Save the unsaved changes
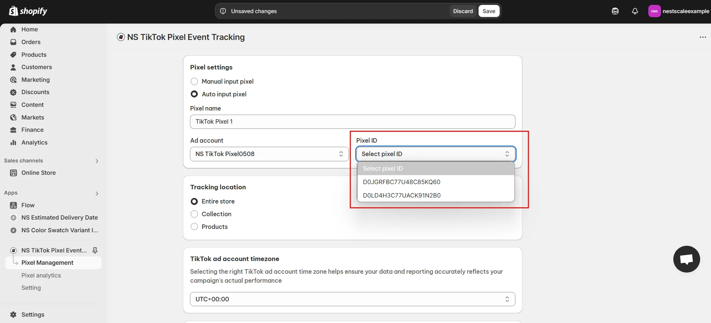 489,11
